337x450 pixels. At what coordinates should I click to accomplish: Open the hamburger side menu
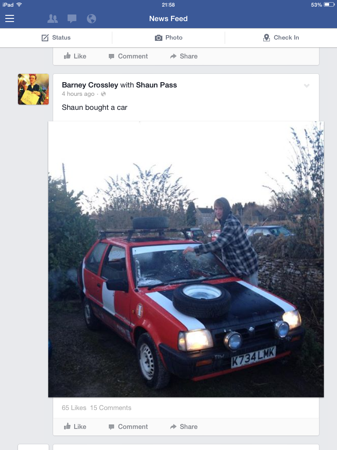click(10, 18)
